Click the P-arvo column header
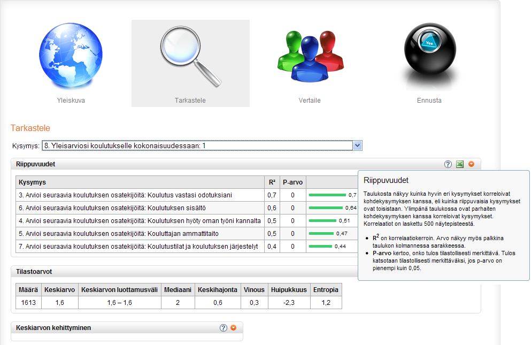The height and width of the screenshot is (345, 532). tap(293, 182)
